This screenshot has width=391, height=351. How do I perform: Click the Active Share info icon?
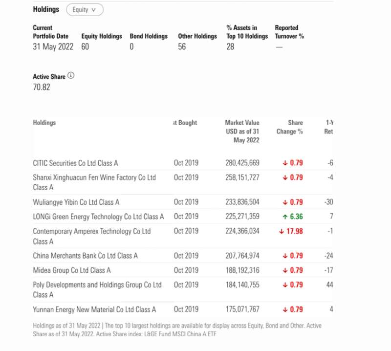pyautogui.click(x=71, y=75)
